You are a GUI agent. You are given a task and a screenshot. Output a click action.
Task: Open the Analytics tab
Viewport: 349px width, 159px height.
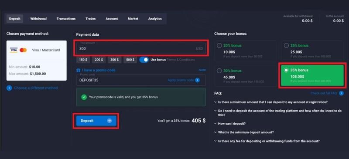pos(155,19)
